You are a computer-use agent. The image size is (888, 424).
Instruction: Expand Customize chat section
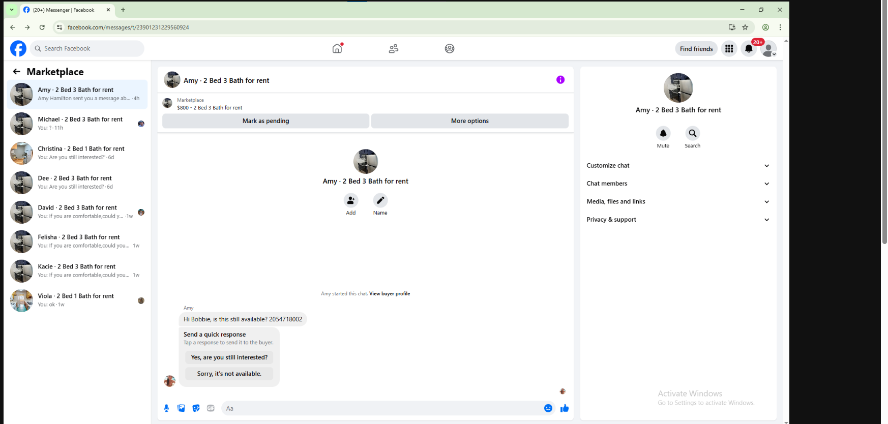[x=678, y=166]
